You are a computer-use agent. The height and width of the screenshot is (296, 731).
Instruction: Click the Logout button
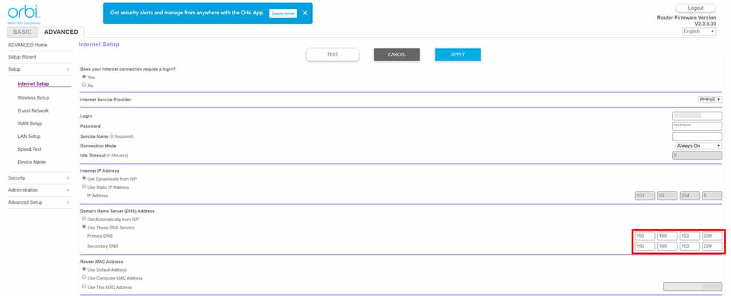coord(696,8)
